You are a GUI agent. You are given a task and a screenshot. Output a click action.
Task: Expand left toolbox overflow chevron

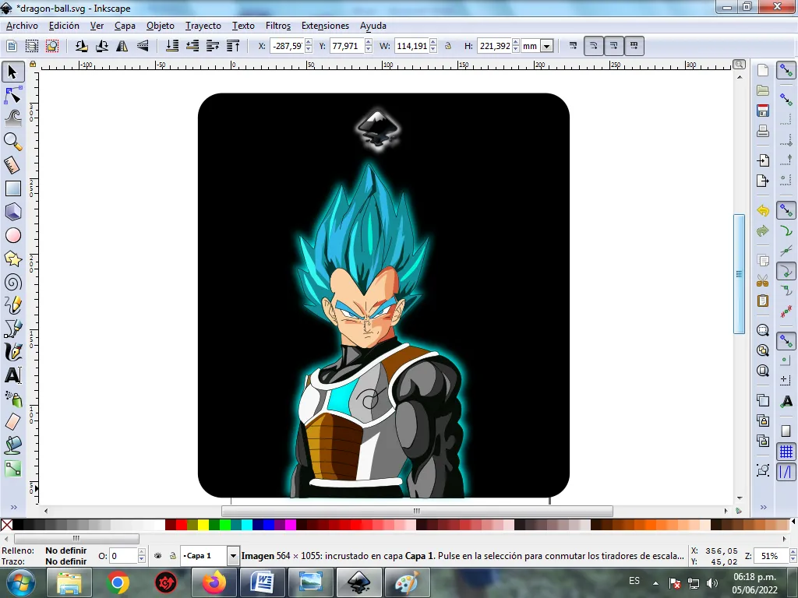[x=14, y=507]
